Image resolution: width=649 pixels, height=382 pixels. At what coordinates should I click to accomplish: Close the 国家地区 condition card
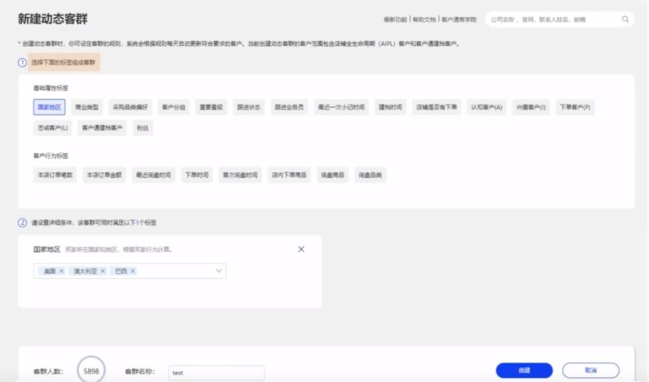click(301, 249)
